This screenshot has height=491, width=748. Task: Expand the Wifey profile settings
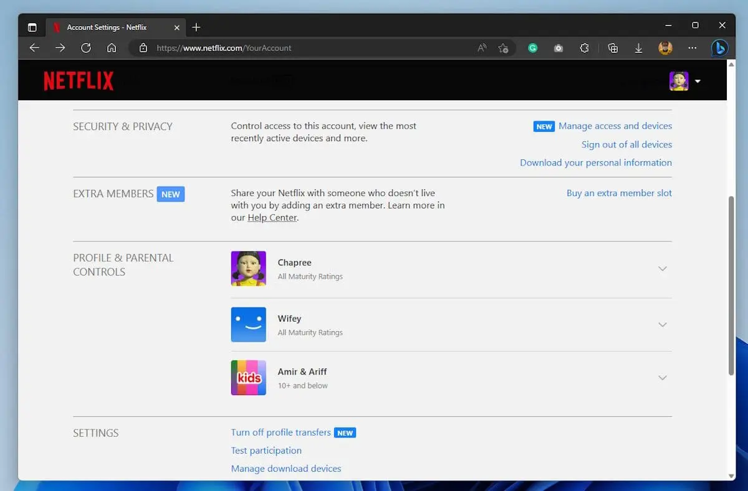pos(663,325)
